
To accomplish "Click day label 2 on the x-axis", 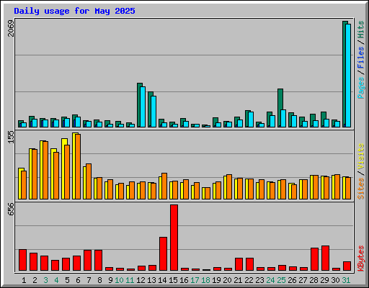I will tap(35, 280).
